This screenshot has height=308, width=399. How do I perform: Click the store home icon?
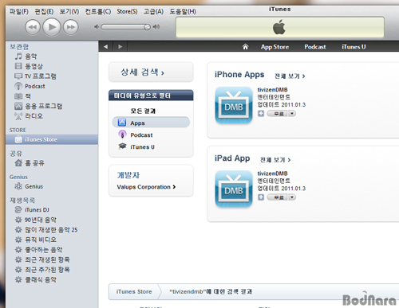pyautogui.click(x=245, y=47)
